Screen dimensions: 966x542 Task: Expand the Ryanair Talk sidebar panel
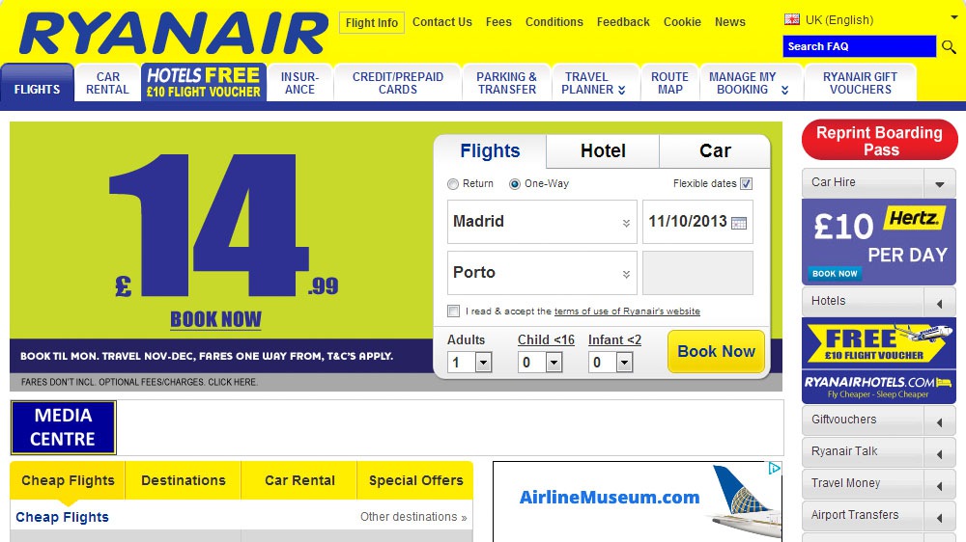pos(940,453)
